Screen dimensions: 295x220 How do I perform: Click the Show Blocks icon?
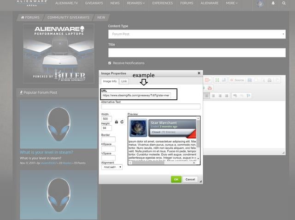(224, 80)
